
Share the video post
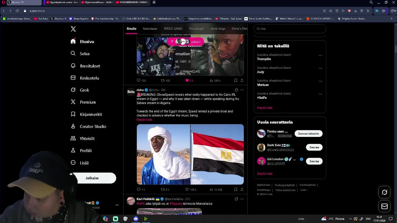pos(242,80)
